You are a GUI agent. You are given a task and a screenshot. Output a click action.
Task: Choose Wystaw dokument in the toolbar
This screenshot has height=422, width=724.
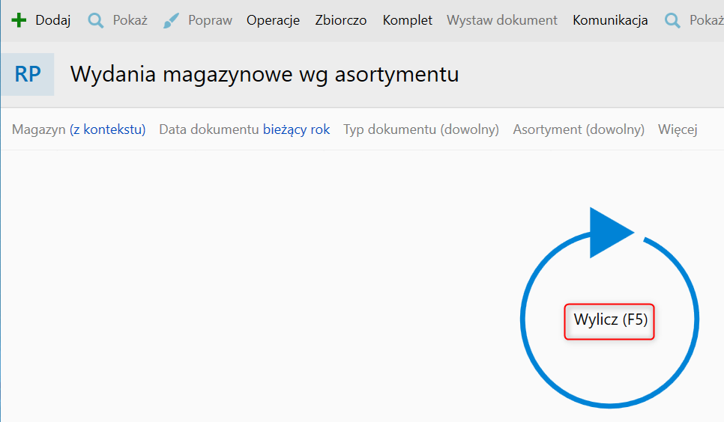click(x=502, y=20)
